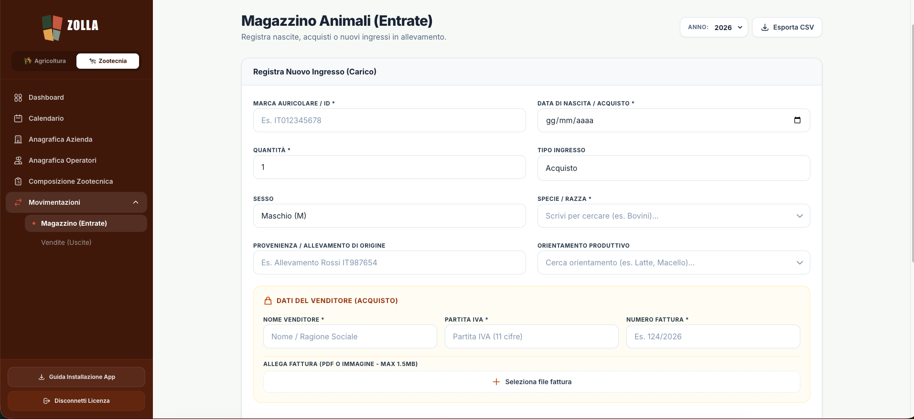Click the Calendario calendar icon

(x=18, y=118)
